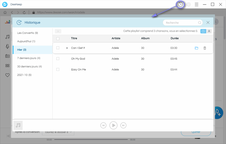Open the output folder for Can I Get It

click(x=196, y=48)
